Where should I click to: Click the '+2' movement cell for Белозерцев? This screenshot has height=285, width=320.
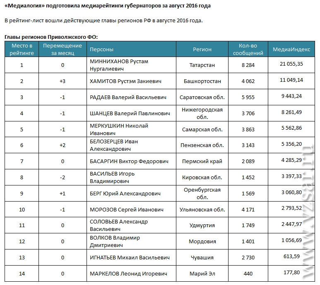(x=63, y=145)
